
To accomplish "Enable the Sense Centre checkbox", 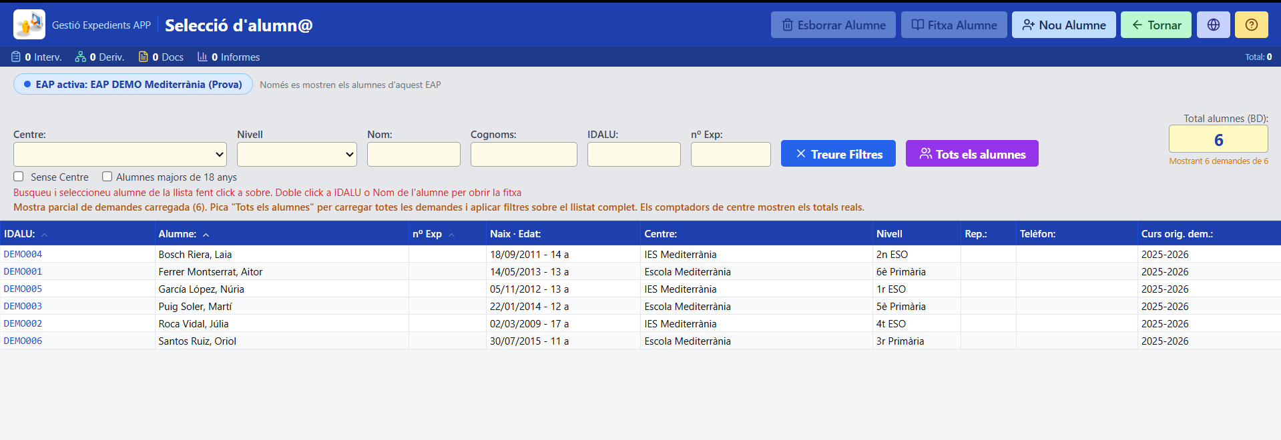I will 19,177.
